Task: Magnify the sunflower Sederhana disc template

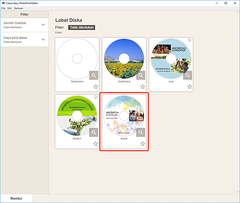Action: [141, 75]
